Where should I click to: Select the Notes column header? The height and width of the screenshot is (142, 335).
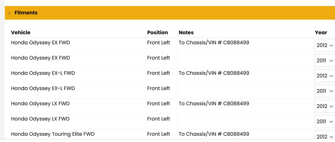pyautogui.click(x=186, y=33)
